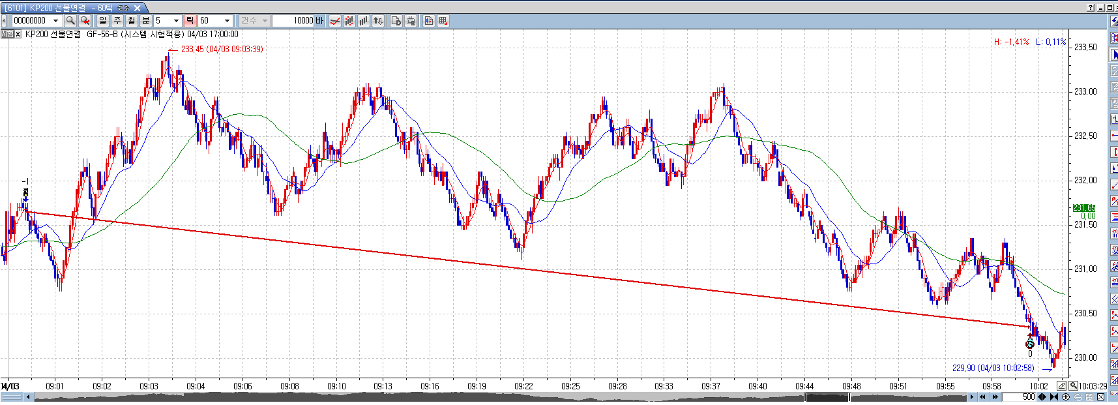The height and width of the screenshot is (405, 1118).
Task: Click the magnifier icon beside 10:03:29
Action: click(x=1073, y=386)
